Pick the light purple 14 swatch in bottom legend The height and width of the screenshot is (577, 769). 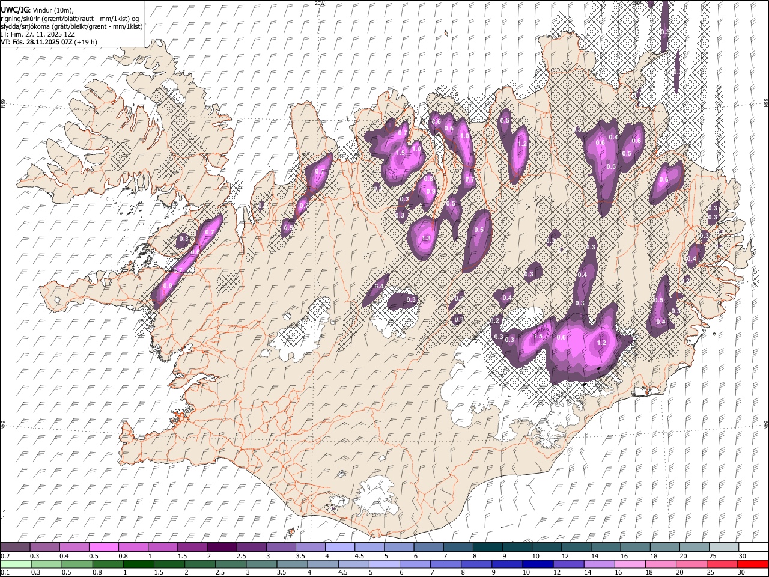coord(599,564)
